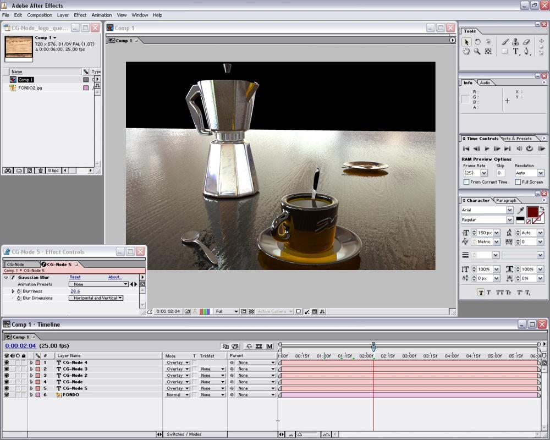
Task: Open RAM Preview Resolution Auto dropdown
Action: 529,173
